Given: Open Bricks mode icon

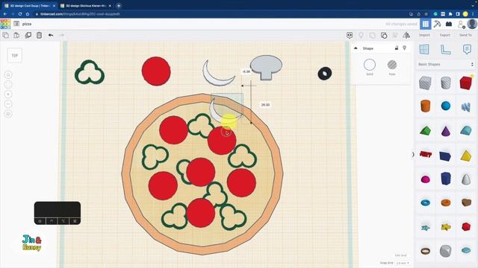Looking at the screenshot, I should [449, 24].
